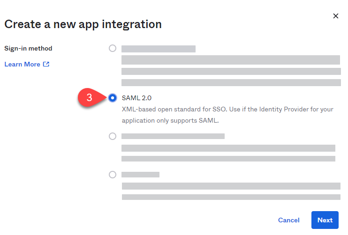Pick the last sign-in method radio button

[x=113, y=175]
